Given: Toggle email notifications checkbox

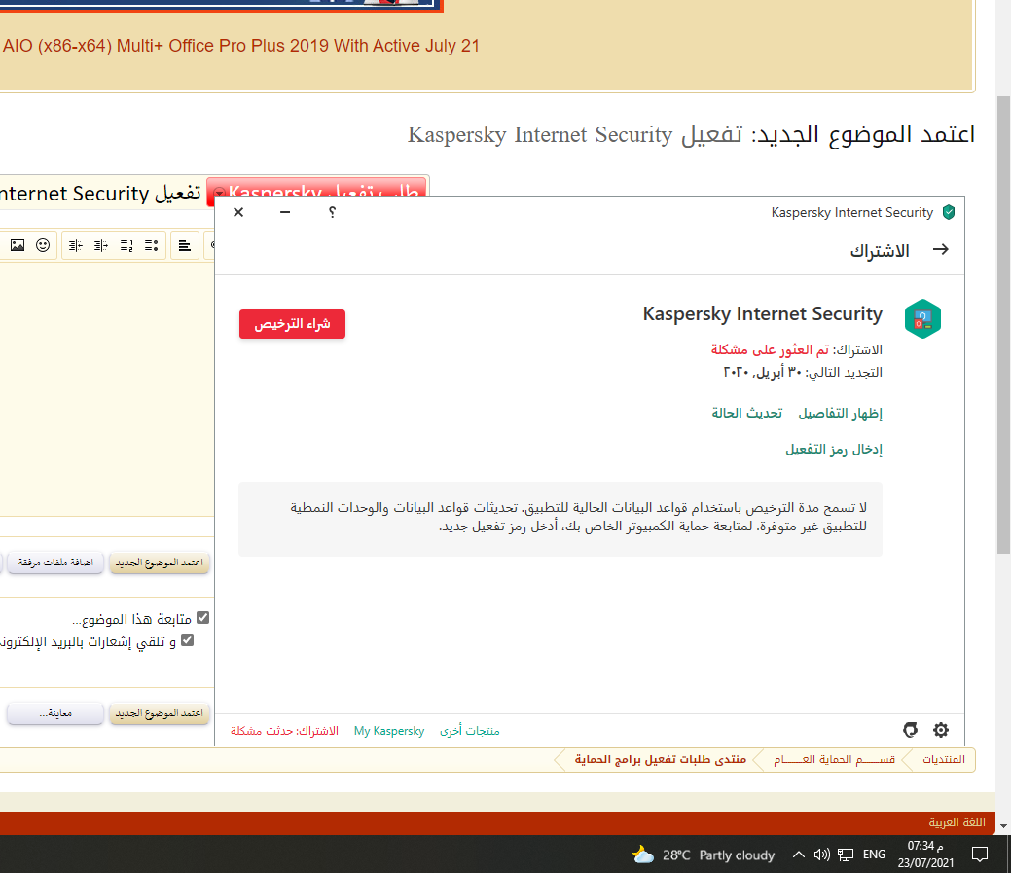Looking at the screenshot, I should (x=188, y=640).
